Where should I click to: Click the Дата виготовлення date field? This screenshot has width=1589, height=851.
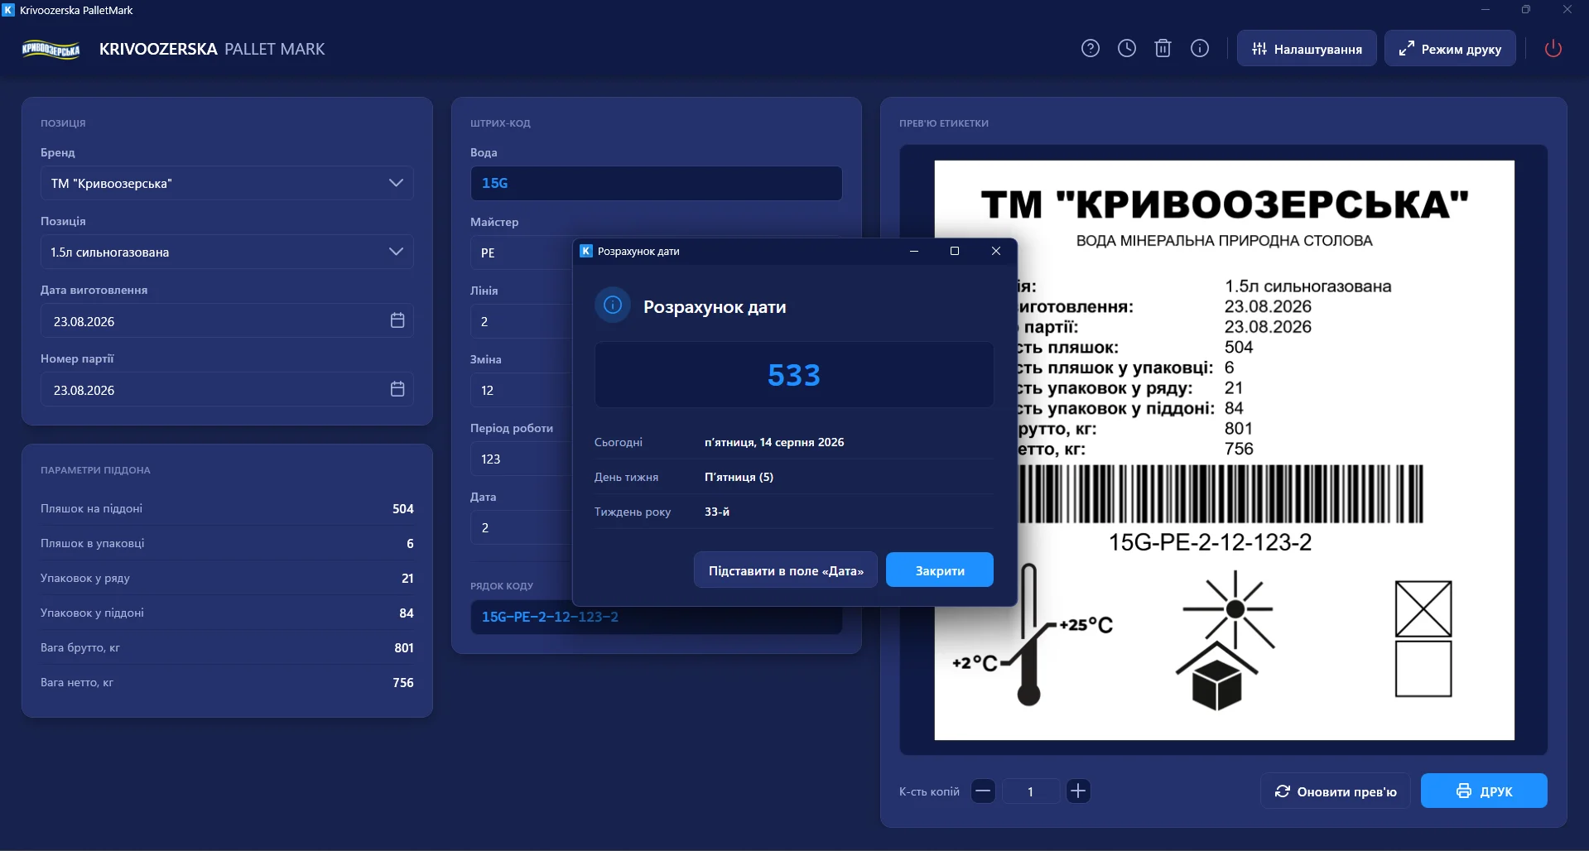click(x=227, y=320)
